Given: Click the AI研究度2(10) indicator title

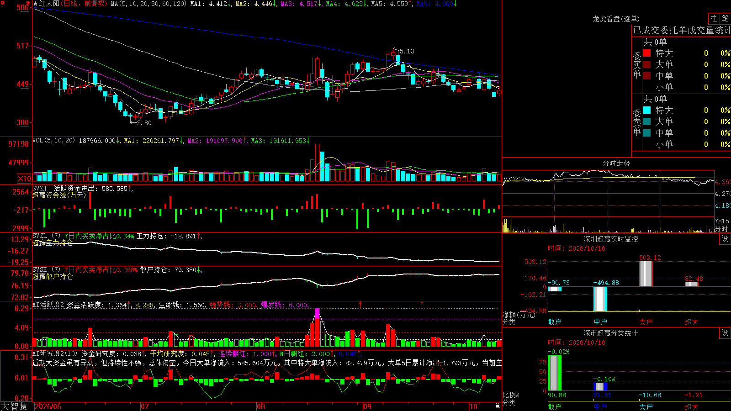Looking at the screenshot, I should [55, 353].
